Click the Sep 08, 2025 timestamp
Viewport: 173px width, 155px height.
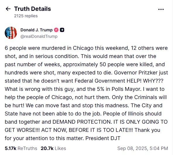pos(143,148)
